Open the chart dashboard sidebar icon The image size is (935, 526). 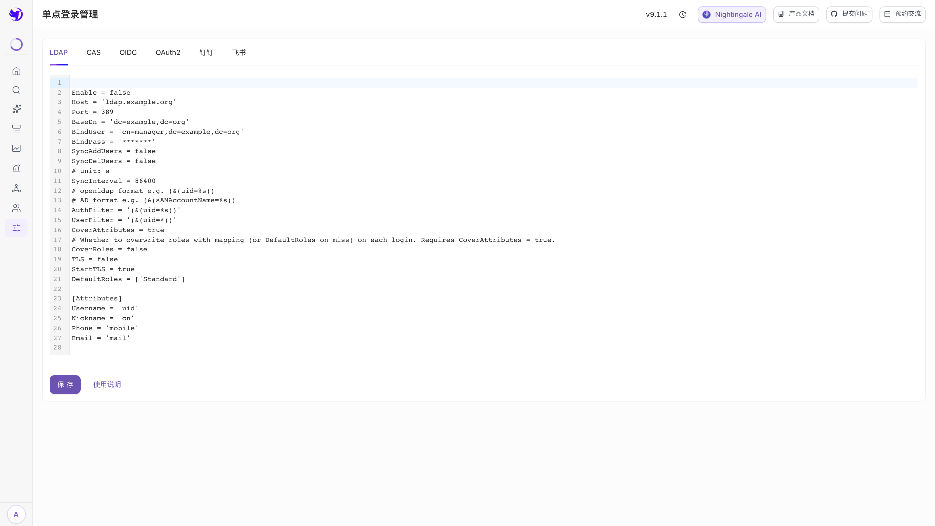coord(16,148)
